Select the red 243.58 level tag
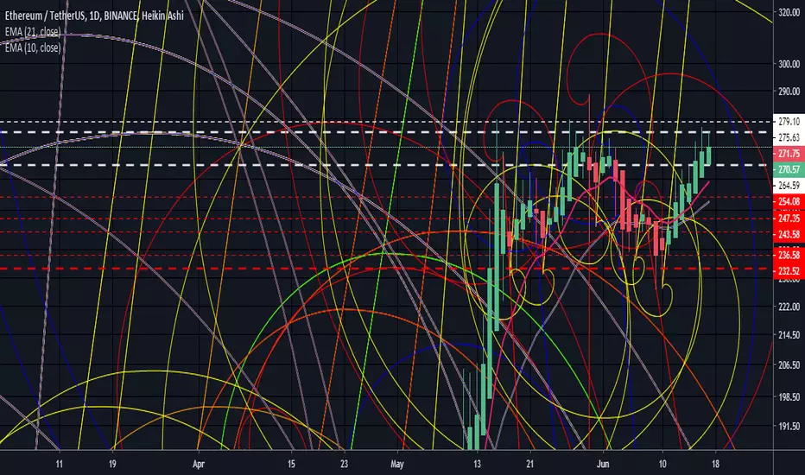 [789, 235]
